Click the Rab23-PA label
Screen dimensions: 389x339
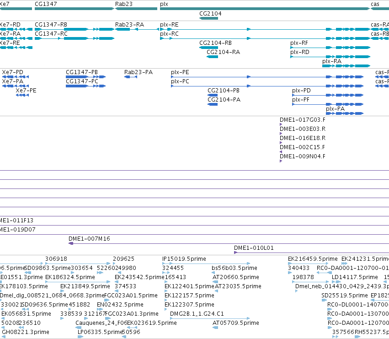(139, 72)
